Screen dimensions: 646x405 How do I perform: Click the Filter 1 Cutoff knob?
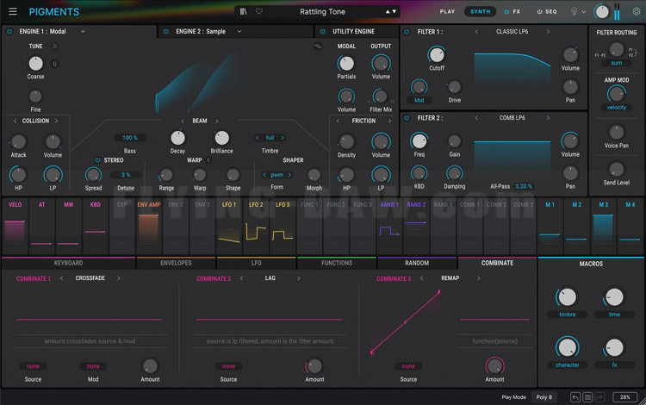click(437, 55)
